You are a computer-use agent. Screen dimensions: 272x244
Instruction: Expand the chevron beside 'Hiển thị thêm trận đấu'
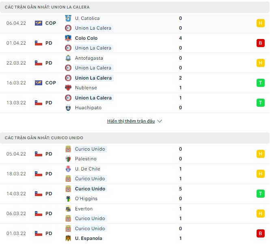pyautogui.click(x=160, y=121)
